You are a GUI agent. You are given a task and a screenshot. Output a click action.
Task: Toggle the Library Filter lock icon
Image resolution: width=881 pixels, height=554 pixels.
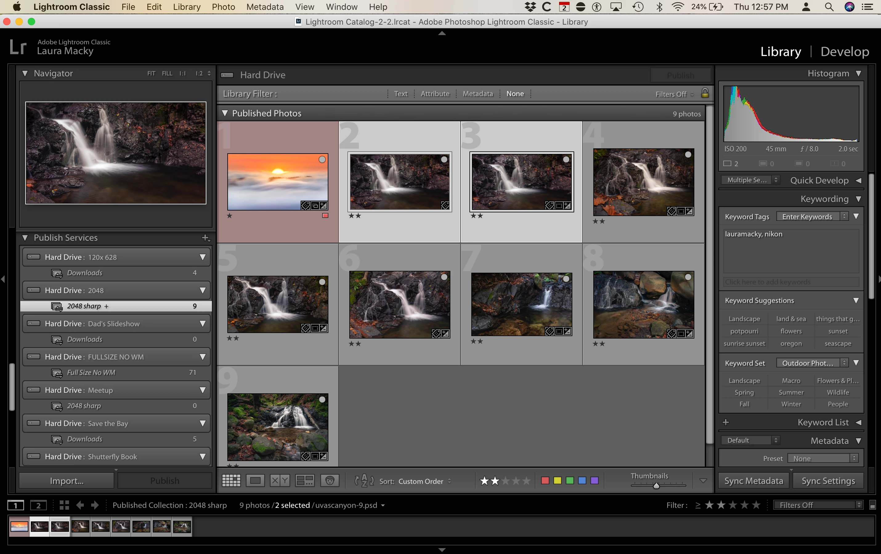click(705, 93)
